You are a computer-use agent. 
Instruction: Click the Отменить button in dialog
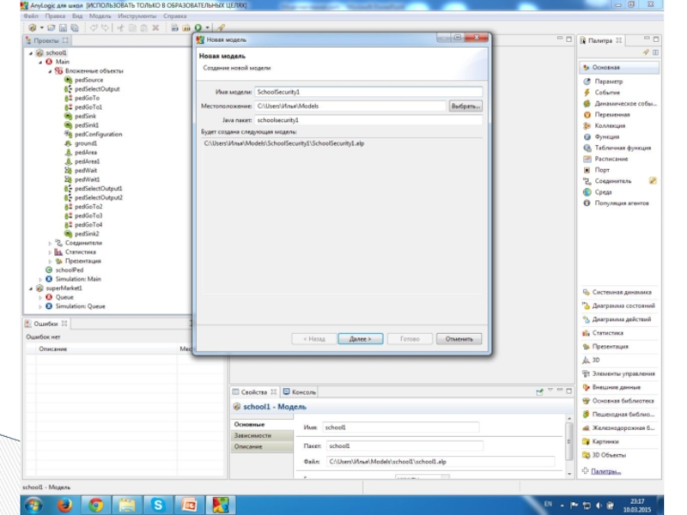pyautogui.click(x=459, y=339)
